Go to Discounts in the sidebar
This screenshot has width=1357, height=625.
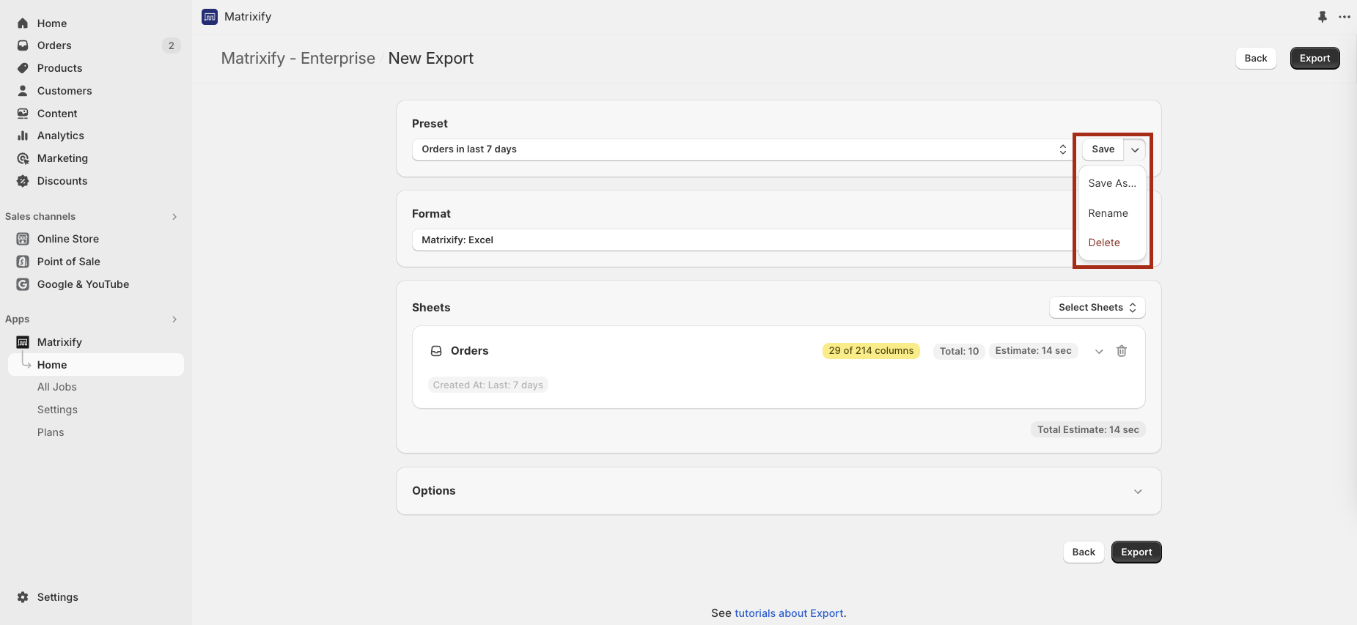[x=62, y=181]
